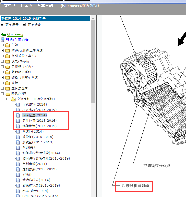Click the 后鼓风机电阻器 diagram label
Image resolution: width=186 pixels, height=197 pixels.
pyautogui.click(x=136, y=186)
